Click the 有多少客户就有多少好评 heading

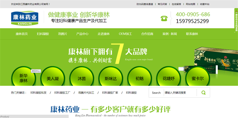[130, 109]
